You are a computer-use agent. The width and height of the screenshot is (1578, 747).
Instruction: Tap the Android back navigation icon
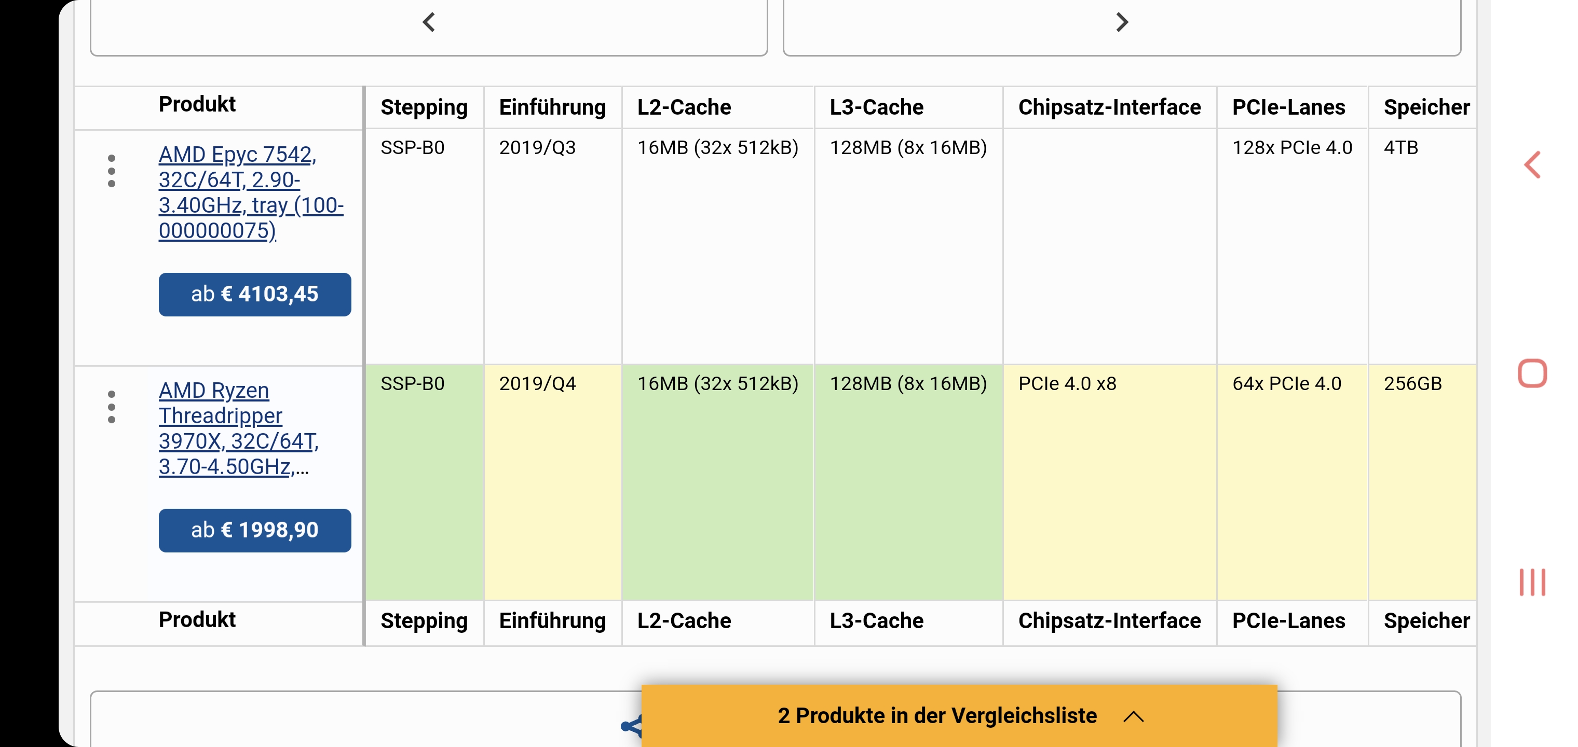1532,165
